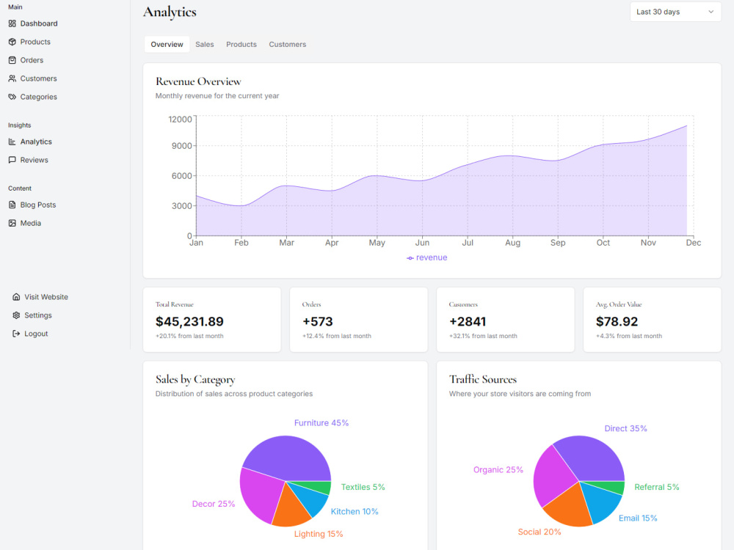Open Reviews in the sidebar

tap(34, 160)
